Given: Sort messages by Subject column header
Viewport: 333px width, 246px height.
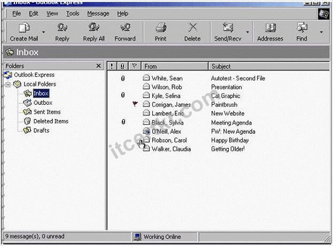Looking at the screenshot, I should pos(269,66).
